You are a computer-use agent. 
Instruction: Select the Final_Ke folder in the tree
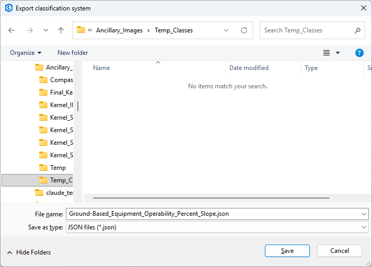[x=56, y=92]
